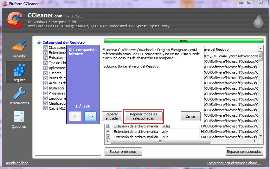Image resolution: width=270 pixels, height=169 pixels.
Task: Click the << previous issue button
Action: coord(75,116)
